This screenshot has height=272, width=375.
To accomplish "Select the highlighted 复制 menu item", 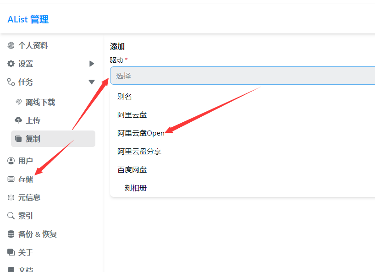I will click(x=53, y=139).
